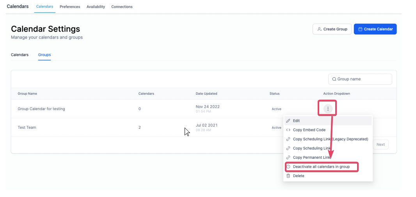Open three-dot action menu for Group Calendar for testing
416x197 pixels.
[x=328, y=109]
